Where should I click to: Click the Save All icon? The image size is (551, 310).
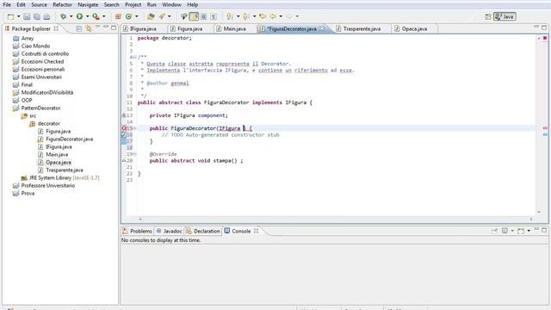[36, 16]
